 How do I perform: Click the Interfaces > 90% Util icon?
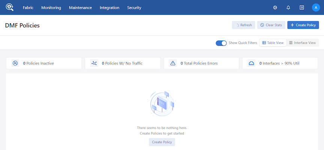click(252, 63)
